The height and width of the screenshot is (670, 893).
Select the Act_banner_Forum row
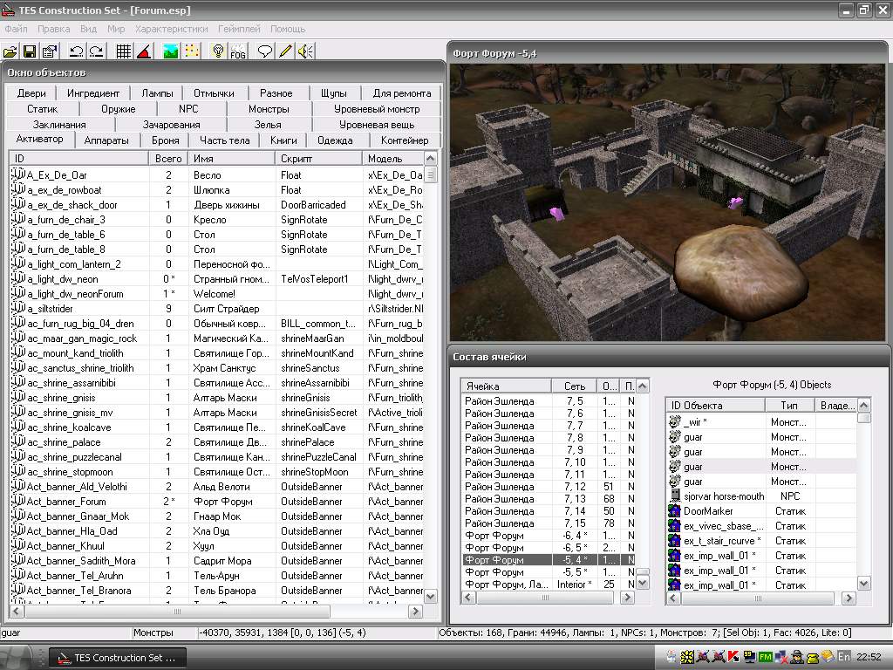point(216,502)
